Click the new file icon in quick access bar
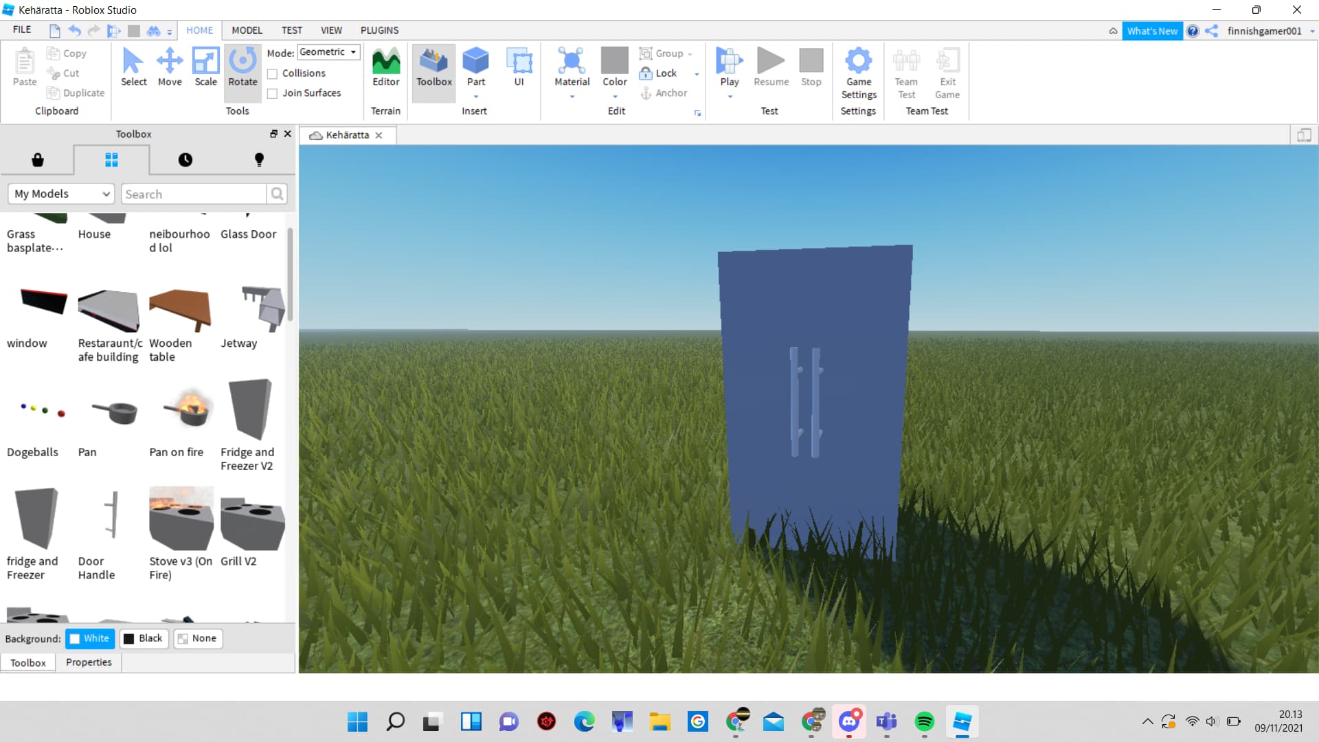Viewport: 1319px width, 742px height. click(x=55, y=30)
